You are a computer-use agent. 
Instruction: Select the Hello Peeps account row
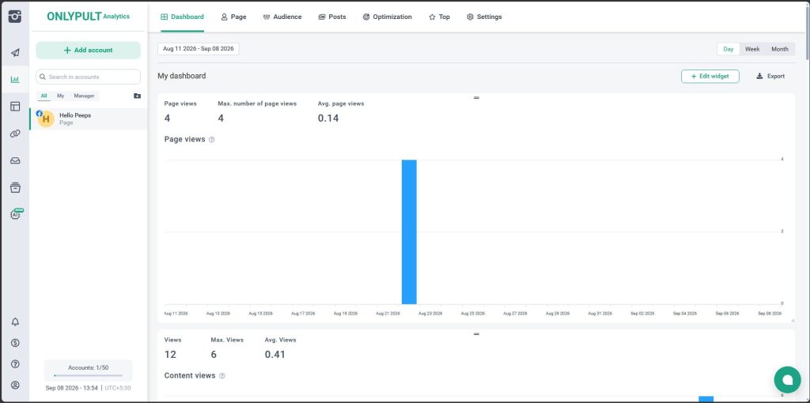89,119
